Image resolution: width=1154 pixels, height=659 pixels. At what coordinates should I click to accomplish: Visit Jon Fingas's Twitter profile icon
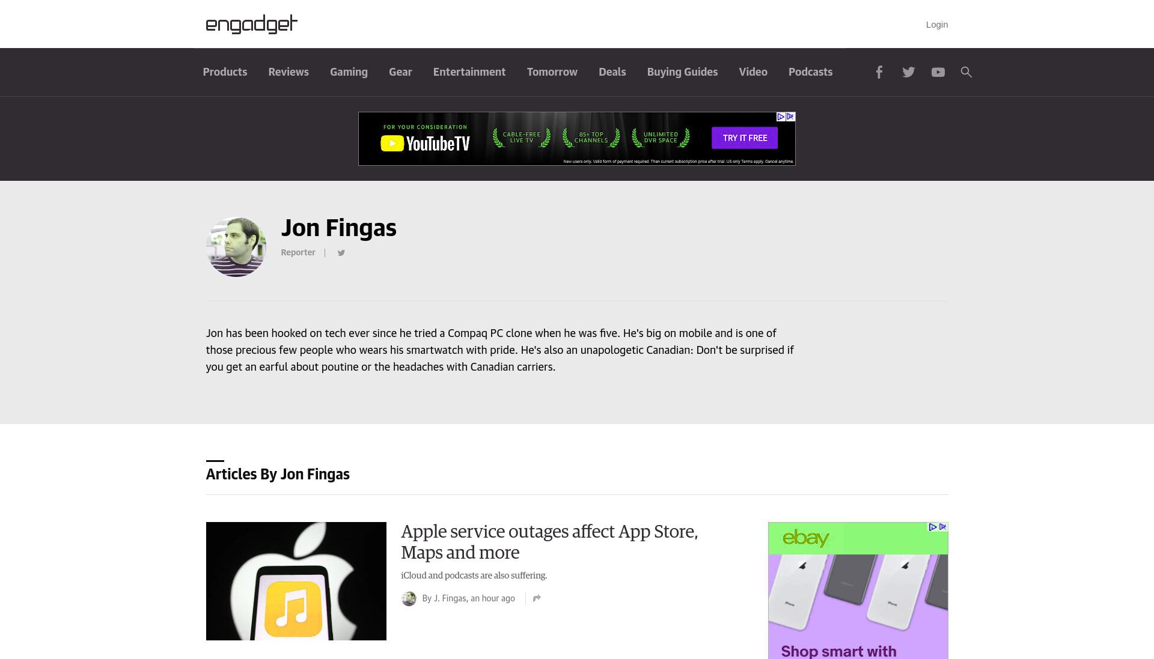click(x=341, y=253)
